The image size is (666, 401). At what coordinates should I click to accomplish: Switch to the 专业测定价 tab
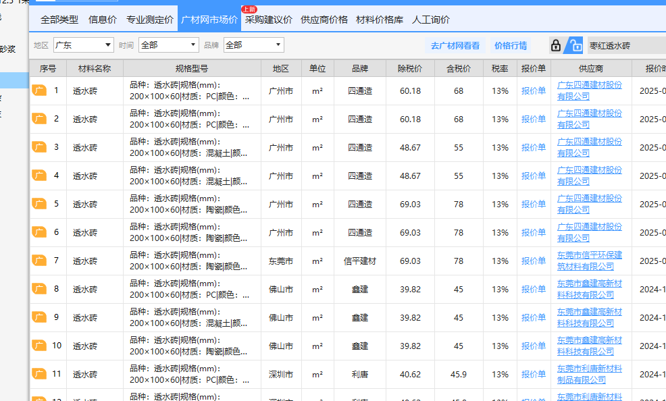tap(149, 20)
